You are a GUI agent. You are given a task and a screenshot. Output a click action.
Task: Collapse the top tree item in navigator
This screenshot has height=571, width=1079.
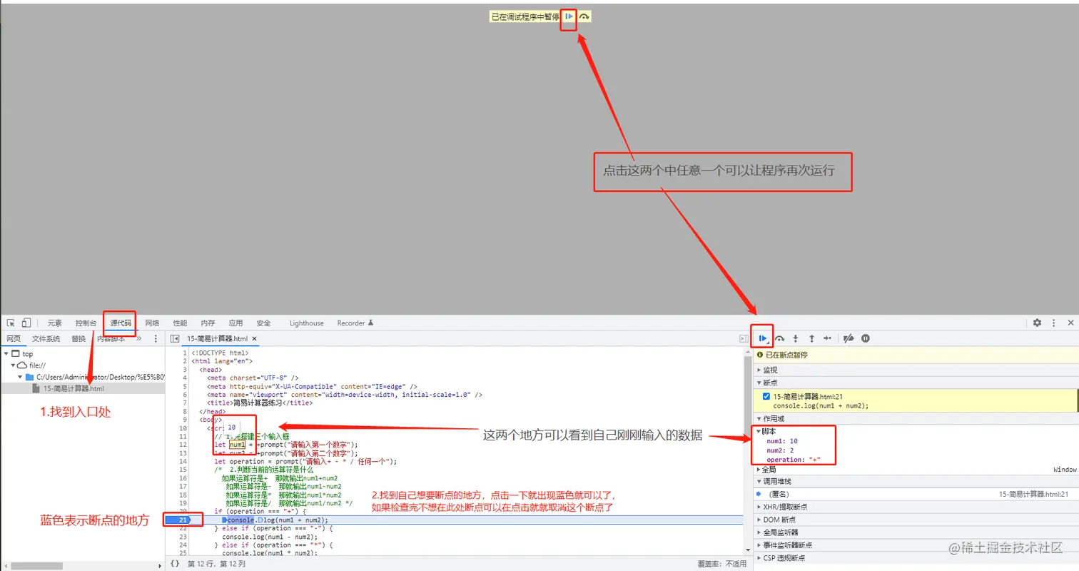[6, 353]
